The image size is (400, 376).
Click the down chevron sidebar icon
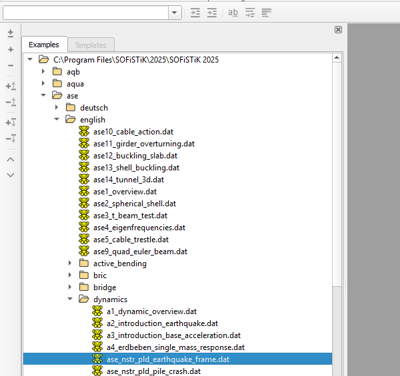[11, 175]
